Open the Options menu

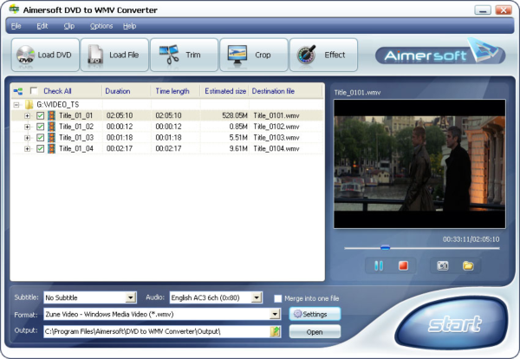101,26
